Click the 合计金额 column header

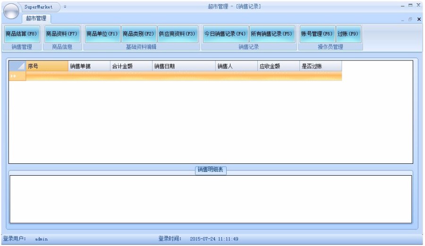(x=131, y=66)
